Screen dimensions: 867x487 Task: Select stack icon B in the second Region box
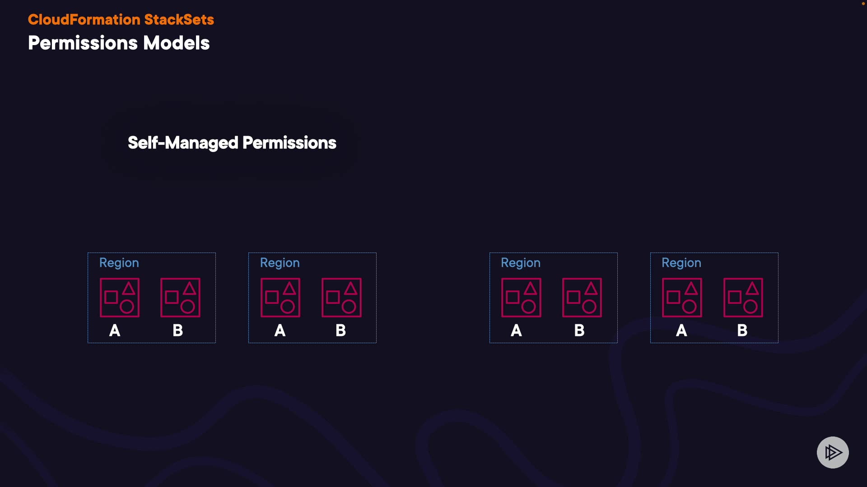coord(341,298)
